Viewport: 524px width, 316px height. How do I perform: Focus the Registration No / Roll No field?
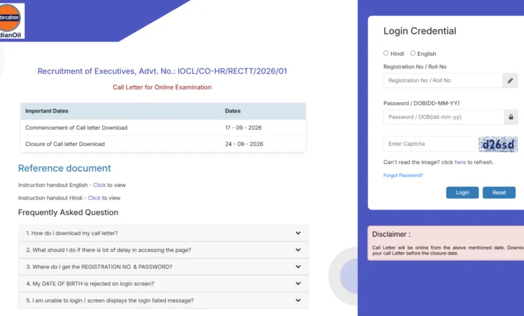[x=443, y=81]
